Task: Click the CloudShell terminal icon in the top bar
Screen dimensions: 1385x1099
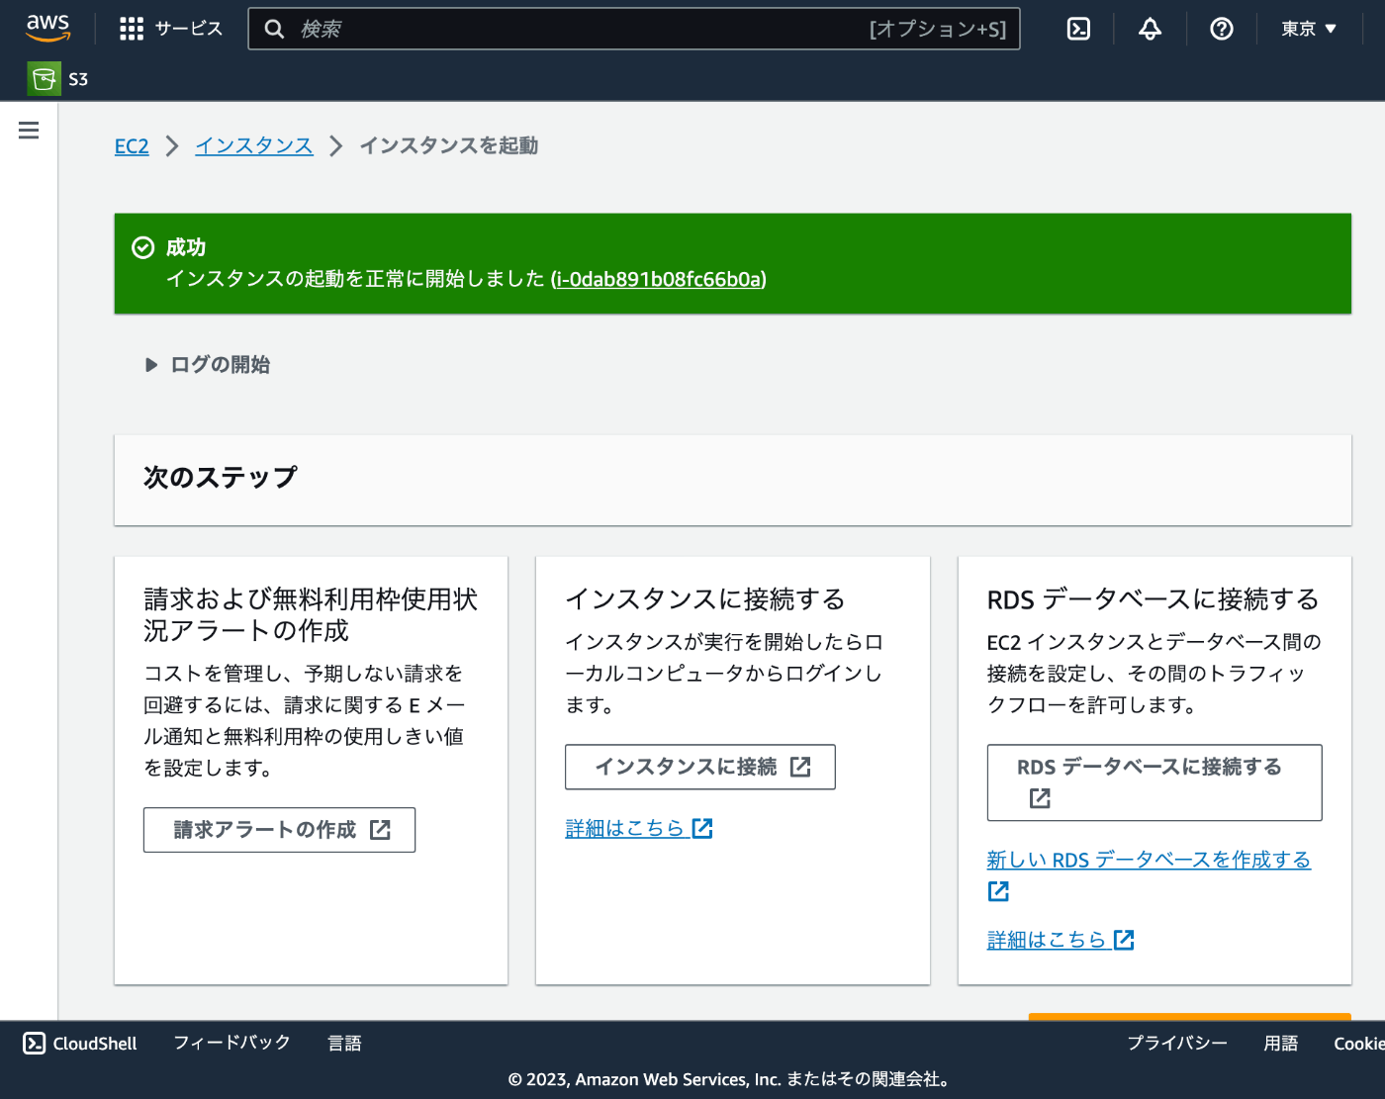Action: coord(1078,29)
